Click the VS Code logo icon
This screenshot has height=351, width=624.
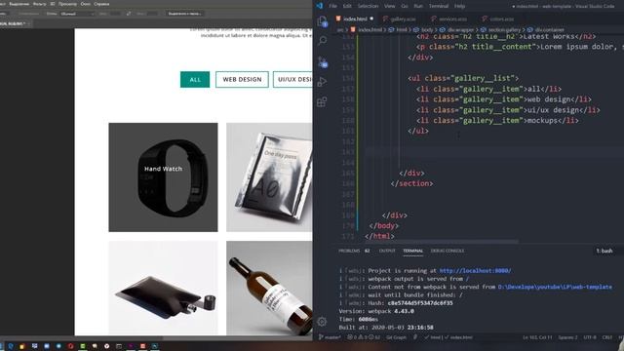click(319, 6)
